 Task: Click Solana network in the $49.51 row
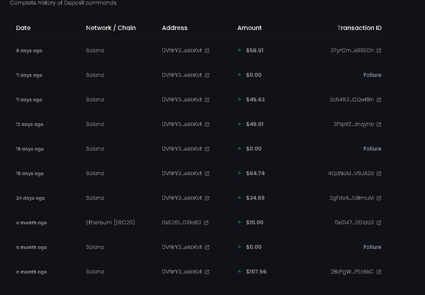95,124
